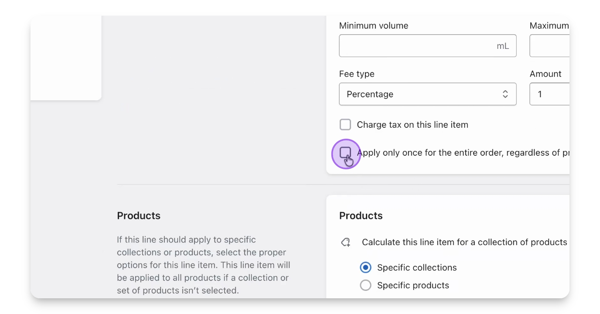Click the up-down chevron in Fee type
The height and width of the screenshot is (314, 600).
[505, 94]
